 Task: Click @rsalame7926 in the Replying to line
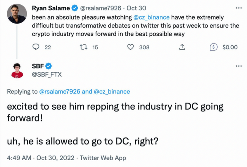coord(60,92)
